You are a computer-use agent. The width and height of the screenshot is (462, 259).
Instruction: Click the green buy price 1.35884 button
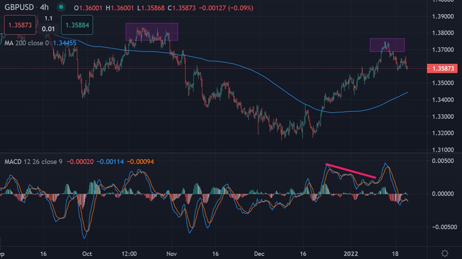tap(77, 25)
